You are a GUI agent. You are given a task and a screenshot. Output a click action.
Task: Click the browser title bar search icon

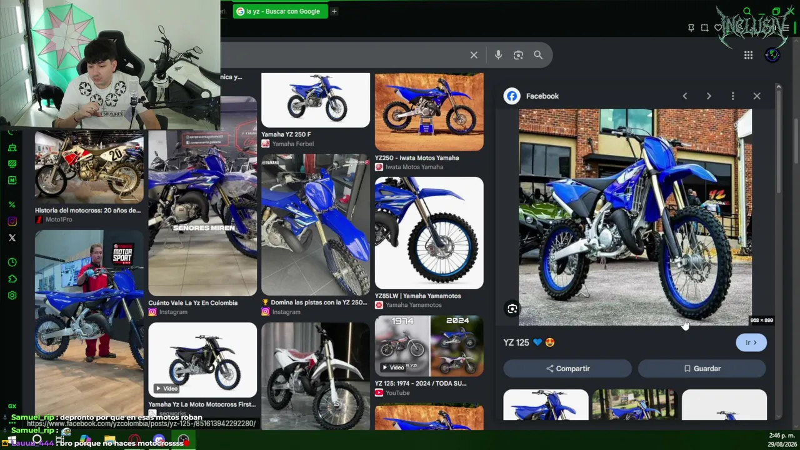point(747,11)
